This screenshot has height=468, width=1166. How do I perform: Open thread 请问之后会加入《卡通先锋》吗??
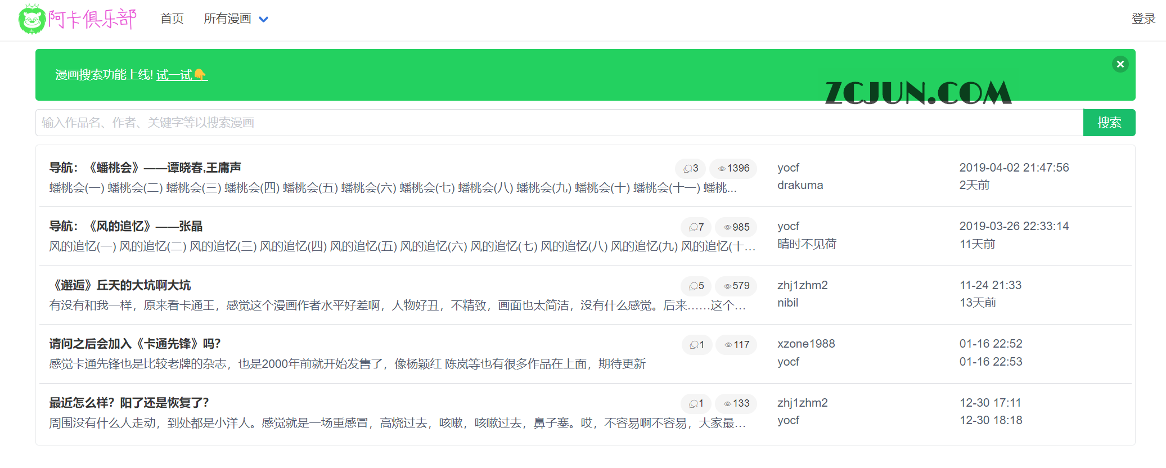[135, 344]
